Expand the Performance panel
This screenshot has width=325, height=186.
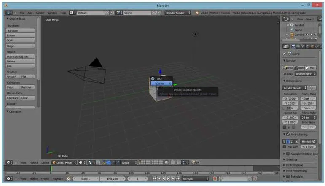point(294,165)
